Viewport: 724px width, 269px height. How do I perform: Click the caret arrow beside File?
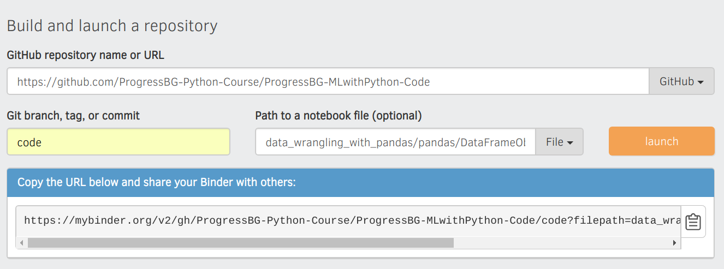coord(570,142)
